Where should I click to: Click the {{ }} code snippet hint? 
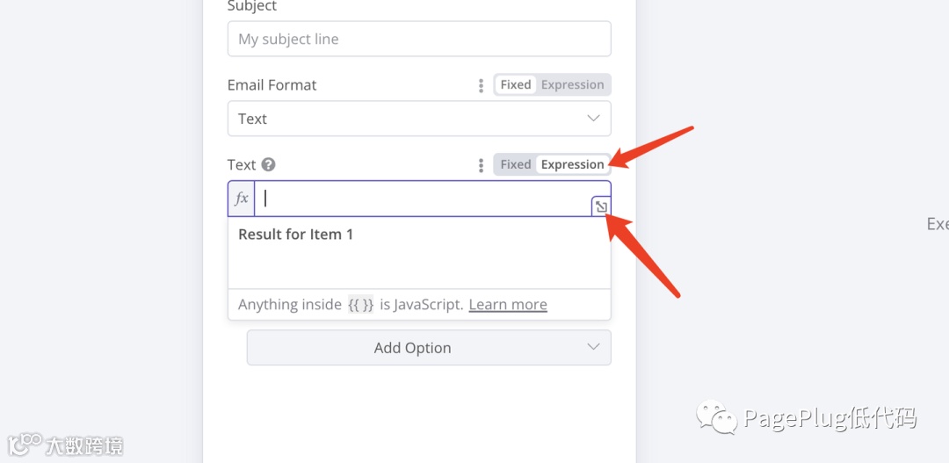[x=361, y=305]
